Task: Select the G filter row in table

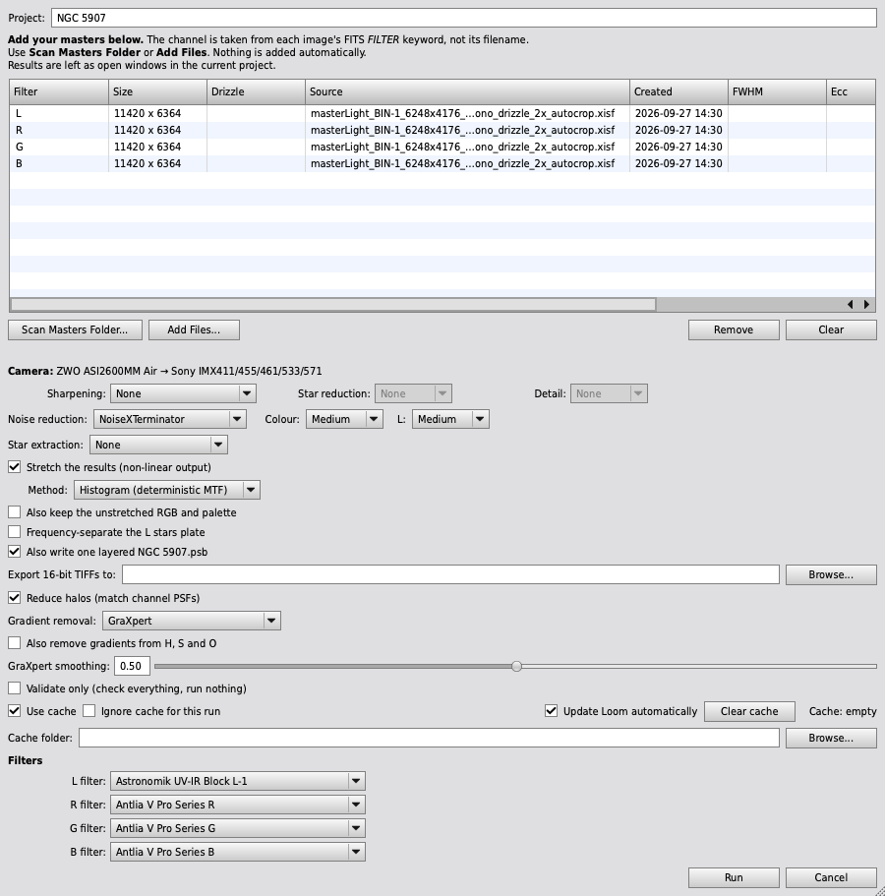Action: (x=442, y=147)
